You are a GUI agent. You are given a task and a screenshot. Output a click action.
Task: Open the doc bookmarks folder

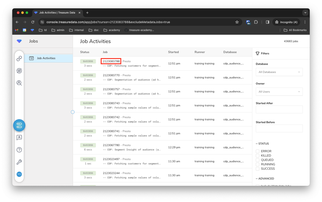(94, 30)
